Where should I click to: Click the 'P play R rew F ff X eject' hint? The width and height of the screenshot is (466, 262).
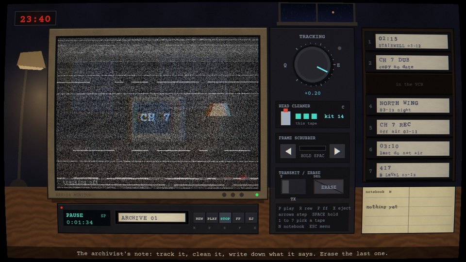(315, 208)
